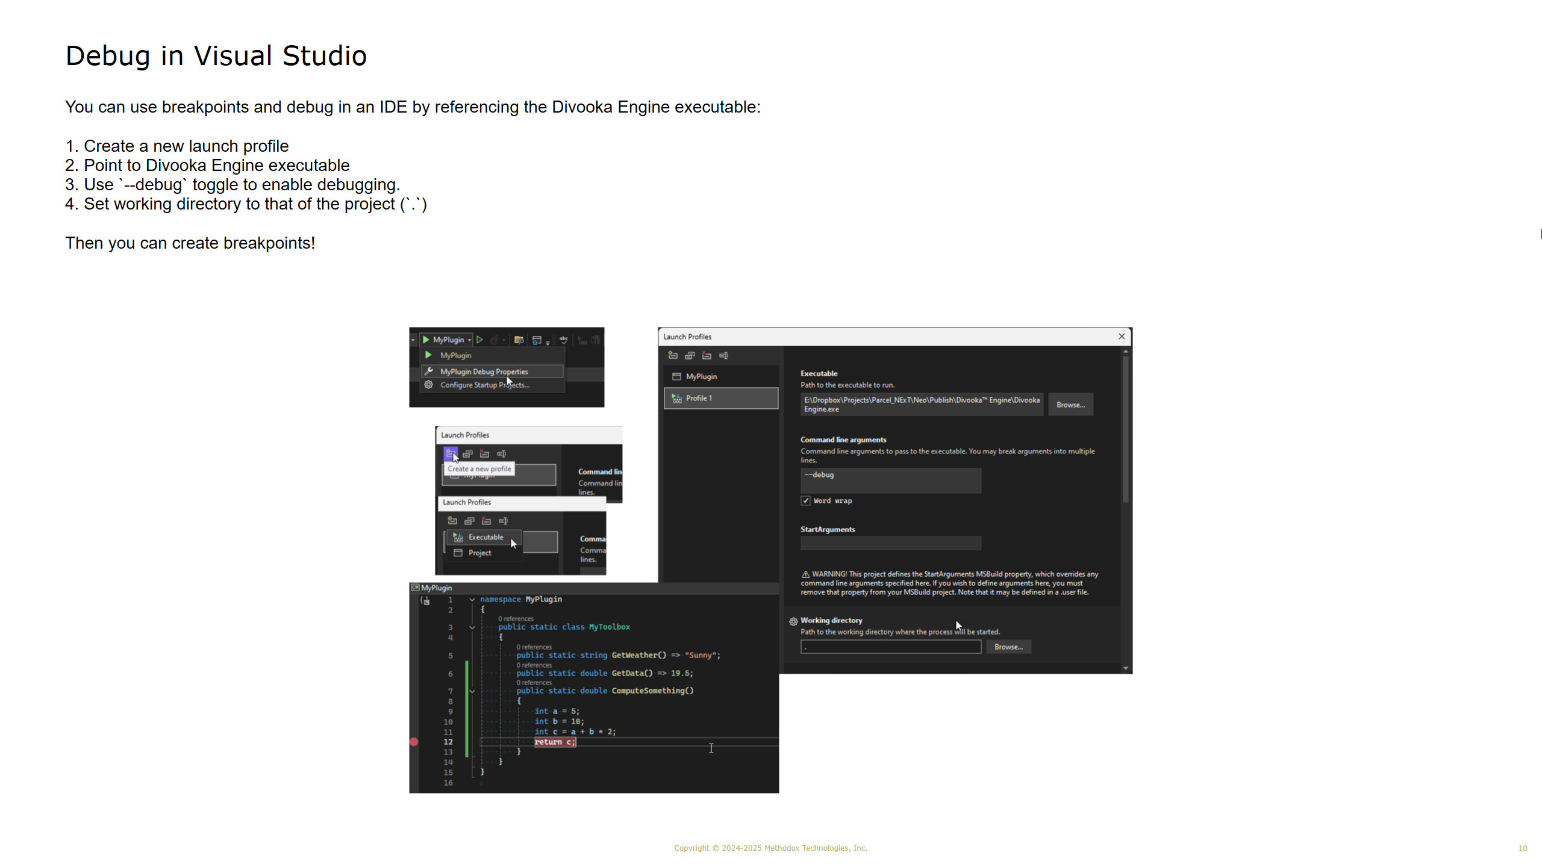Click the 'int c = a + b * 2;' line
This screenshot has width=1542, height=867.
click(575, 732)
